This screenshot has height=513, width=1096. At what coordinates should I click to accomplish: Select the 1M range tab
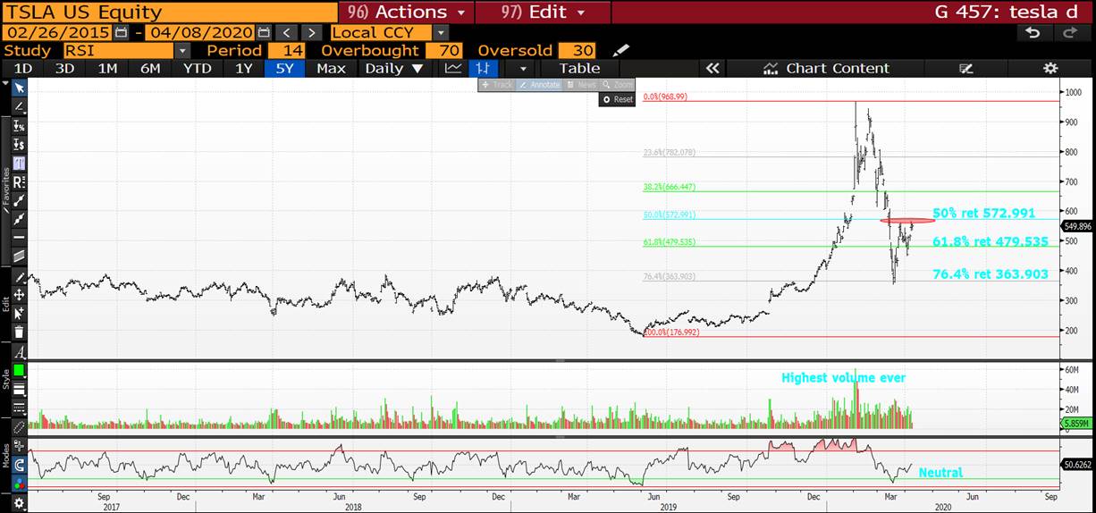[x=107, y=68]
